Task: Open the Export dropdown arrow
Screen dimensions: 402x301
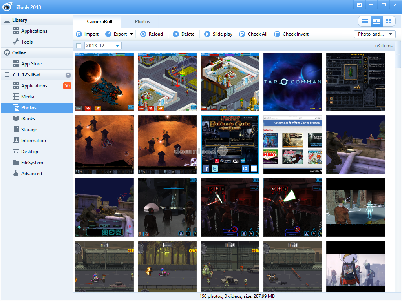Action: click(x=131, y=34)
